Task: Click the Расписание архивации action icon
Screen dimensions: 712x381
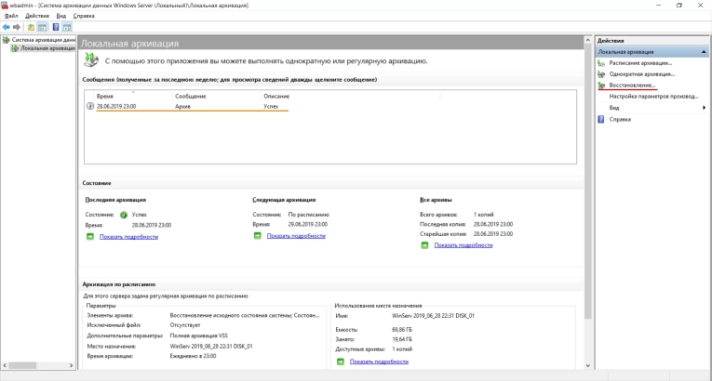Action: [601, 63]
